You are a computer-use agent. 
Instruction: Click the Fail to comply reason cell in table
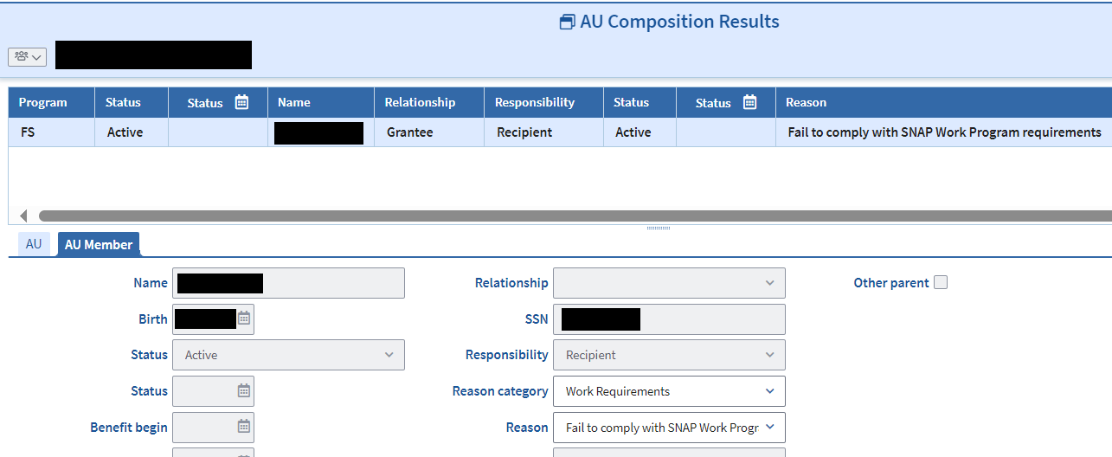coord(943,132)
